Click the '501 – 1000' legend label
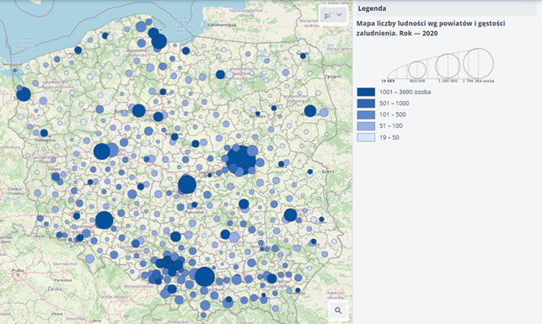 click(394, 104)
